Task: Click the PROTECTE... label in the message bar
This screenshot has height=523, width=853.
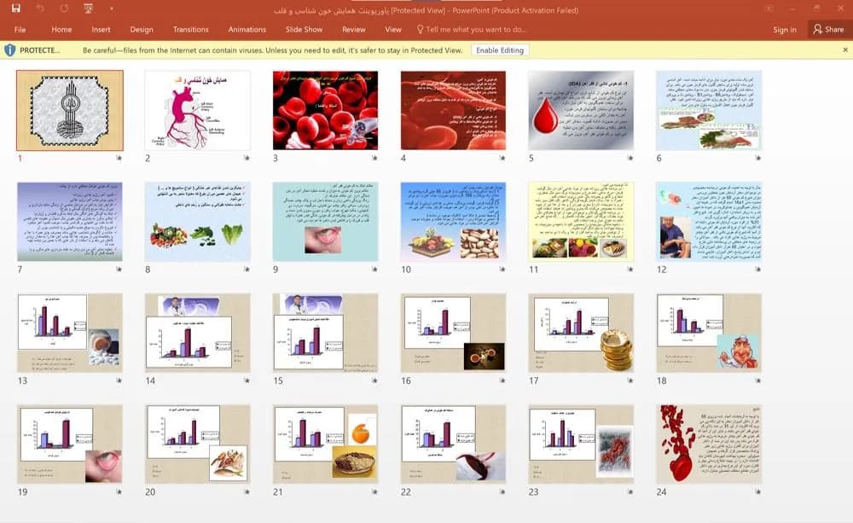Action: [x=40, y=50]
